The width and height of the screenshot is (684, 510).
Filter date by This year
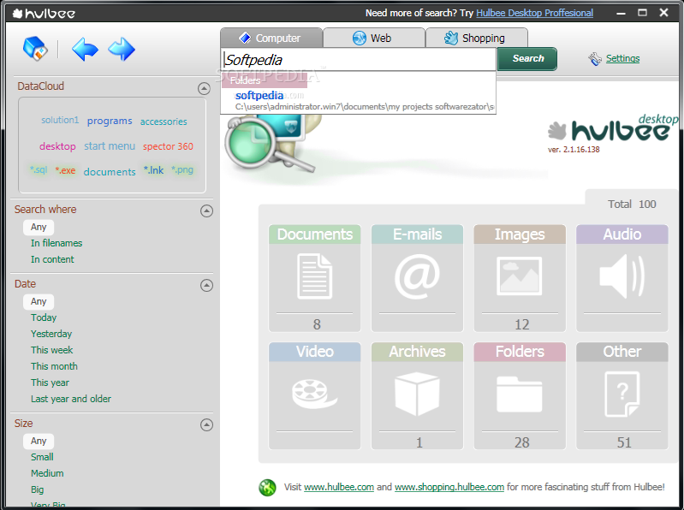tap(50, 382)
